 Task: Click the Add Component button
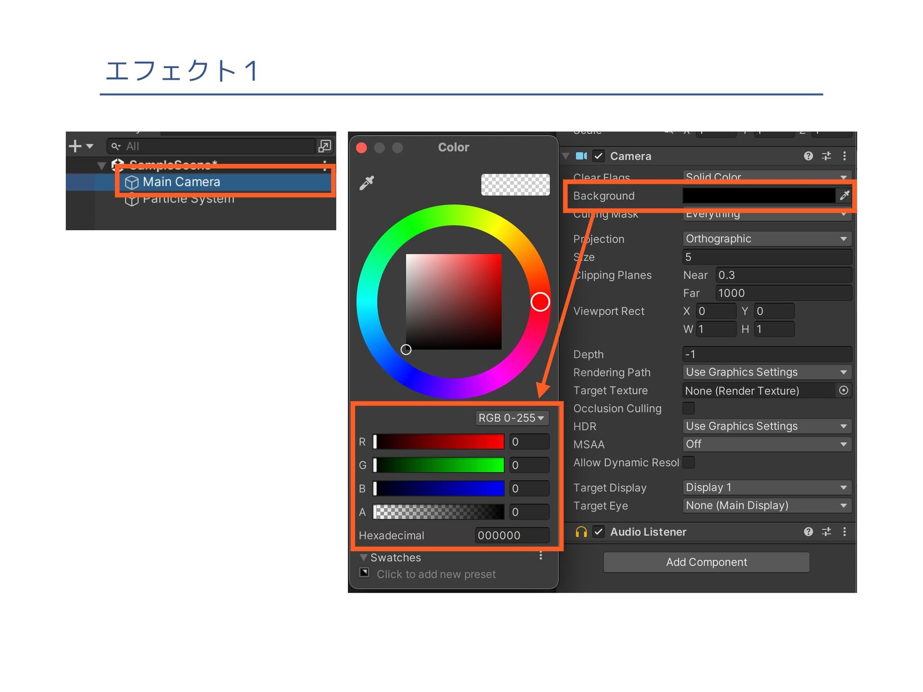point(706,562)
